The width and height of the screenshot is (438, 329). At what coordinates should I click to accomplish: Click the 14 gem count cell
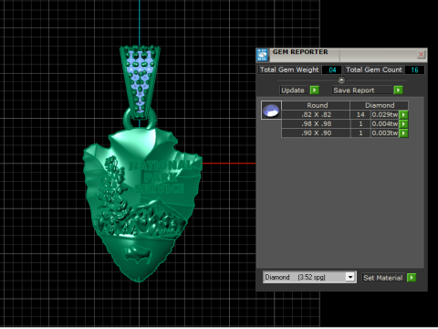(x=360, y=115)
